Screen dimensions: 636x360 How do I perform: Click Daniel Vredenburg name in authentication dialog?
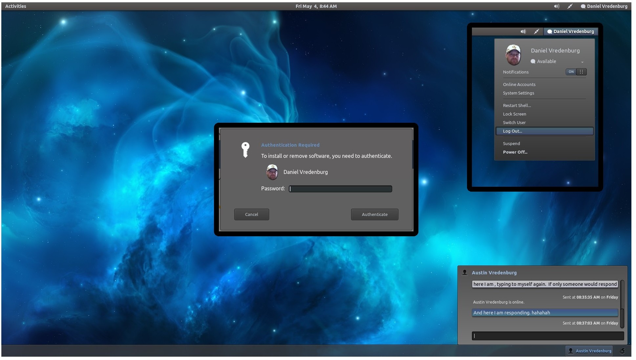click(x=306, y=172)
